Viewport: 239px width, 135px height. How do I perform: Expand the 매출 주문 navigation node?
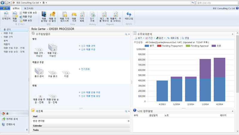[1, 33]
